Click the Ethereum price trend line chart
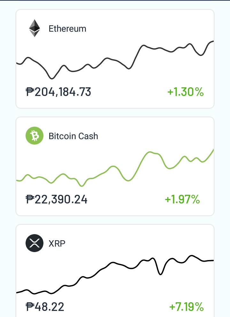230x317 pixels. pos(115,60)
